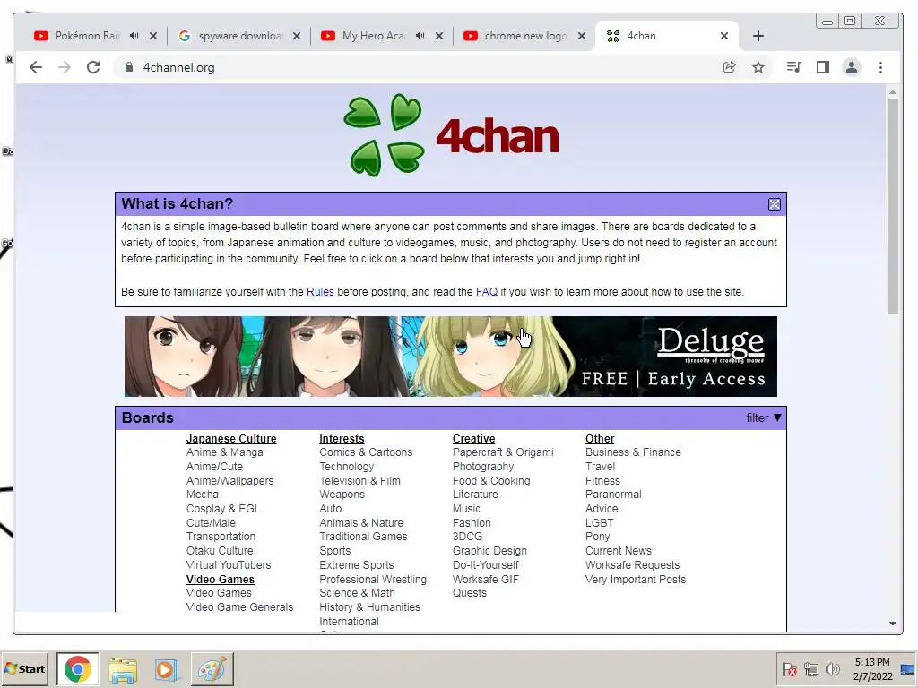
Task: Open the FAQ link
Action: pyautogui.click(x=487, y=292)
